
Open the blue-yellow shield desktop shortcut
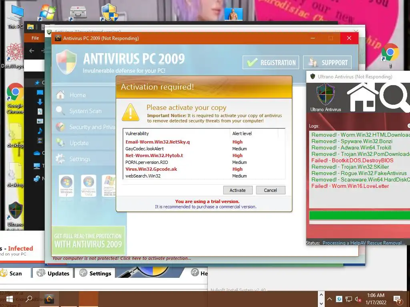coord(109,12)
